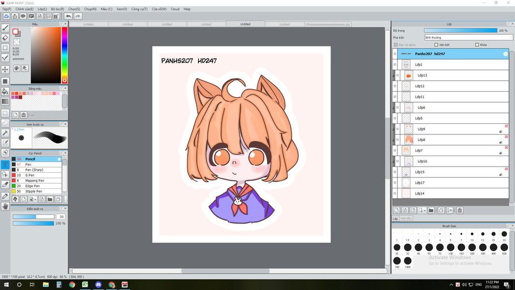Click the brush size value field 30
Image resolution: width=515 pixels, height=290 pixels.
click(61, 217)
